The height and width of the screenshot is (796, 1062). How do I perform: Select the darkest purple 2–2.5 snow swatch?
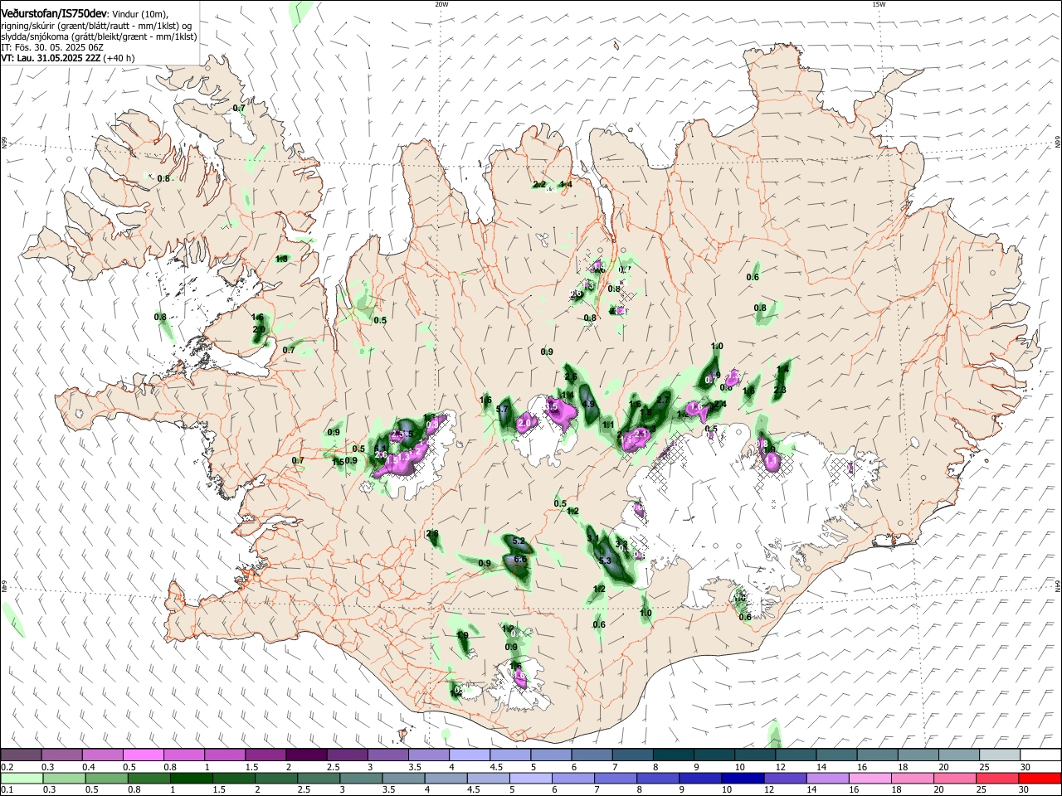click(x=306, y=755)
